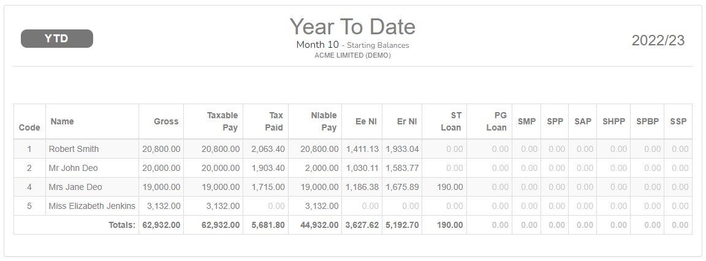Click Robert Smith's Er NI 1,933.04
The width and height of the screenshot is (706, 261).
(402, 149)
